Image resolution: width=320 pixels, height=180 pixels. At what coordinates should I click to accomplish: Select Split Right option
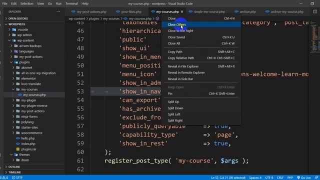point(201,120)
